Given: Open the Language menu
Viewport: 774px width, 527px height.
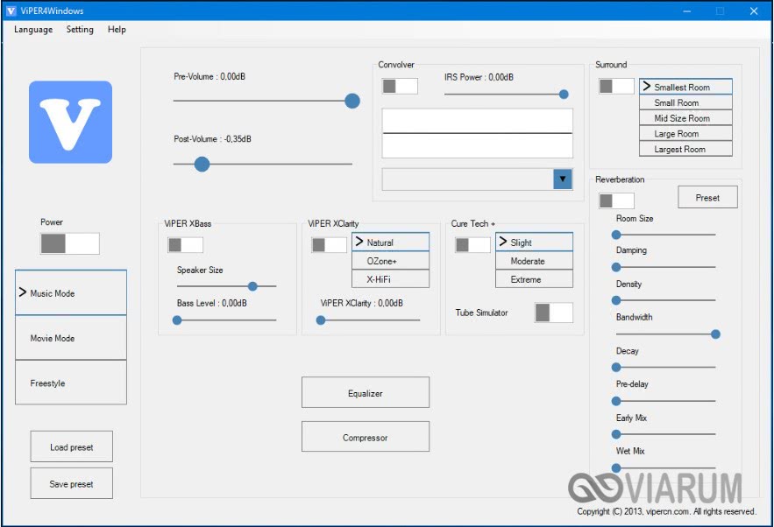Looking at the screenshot, I should tap(33, 30).
